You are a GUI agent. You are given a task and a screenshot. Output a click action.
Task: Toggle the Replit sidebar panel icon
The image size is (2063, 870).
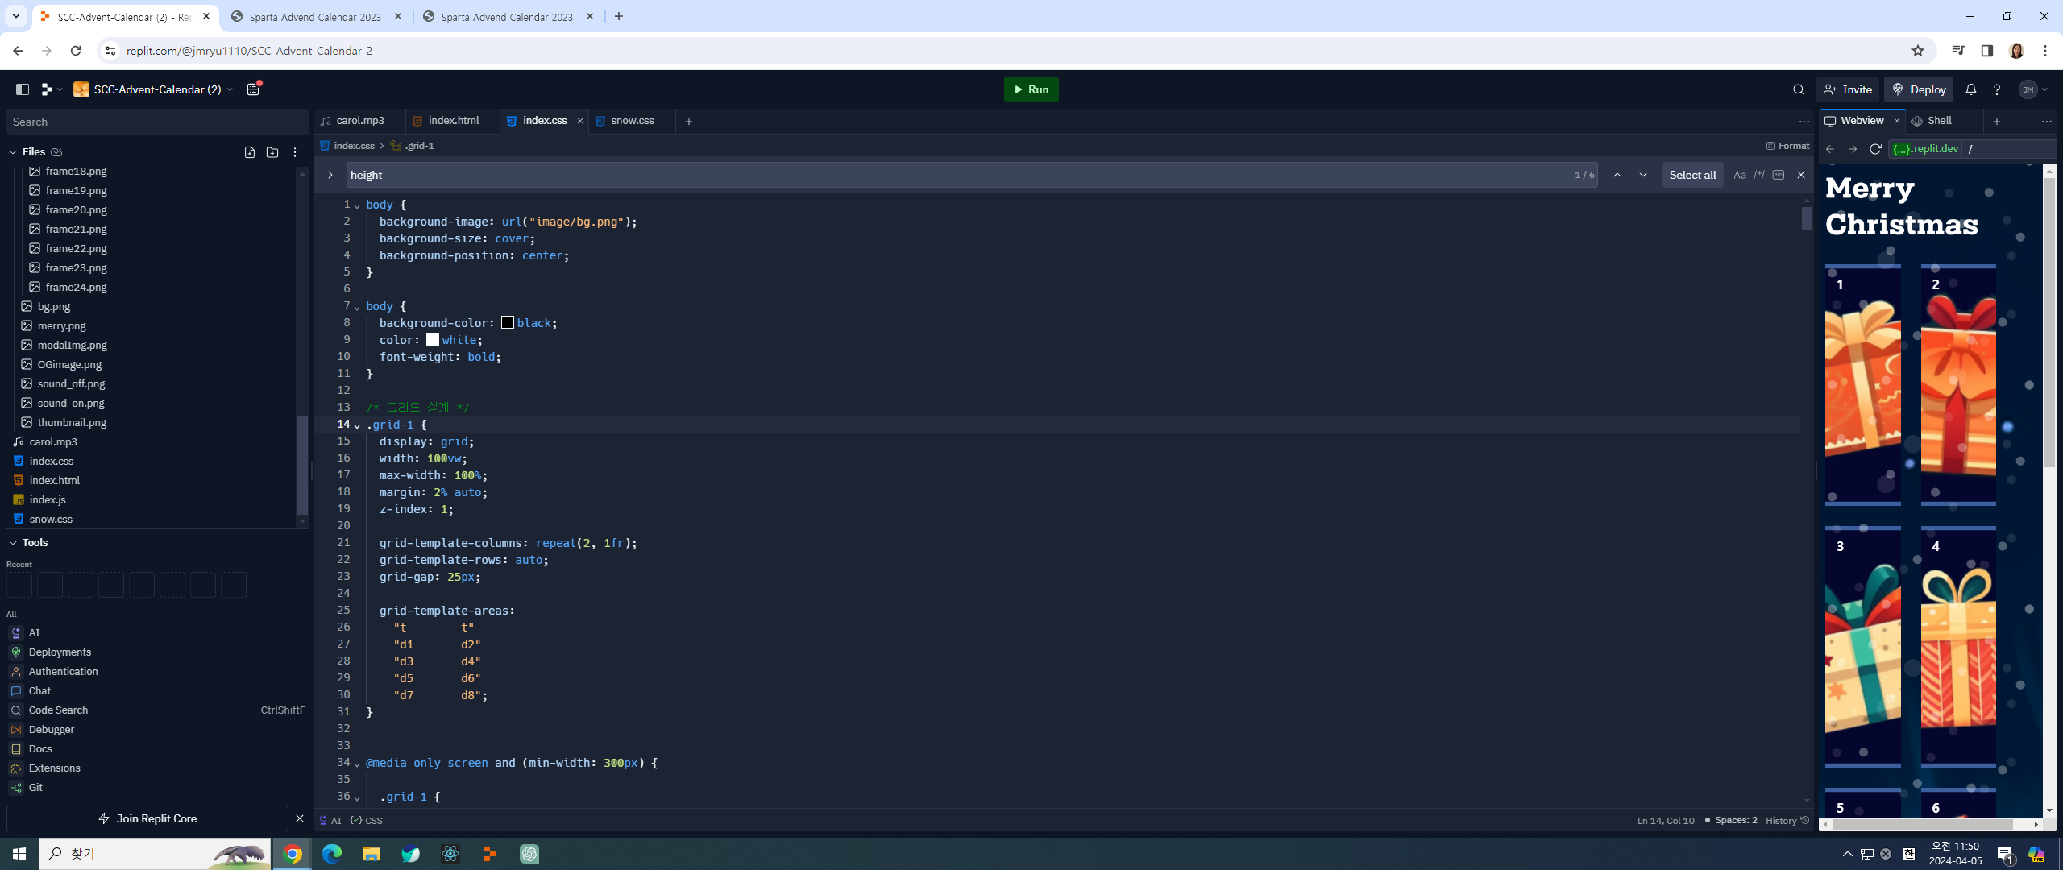point(23,89)
